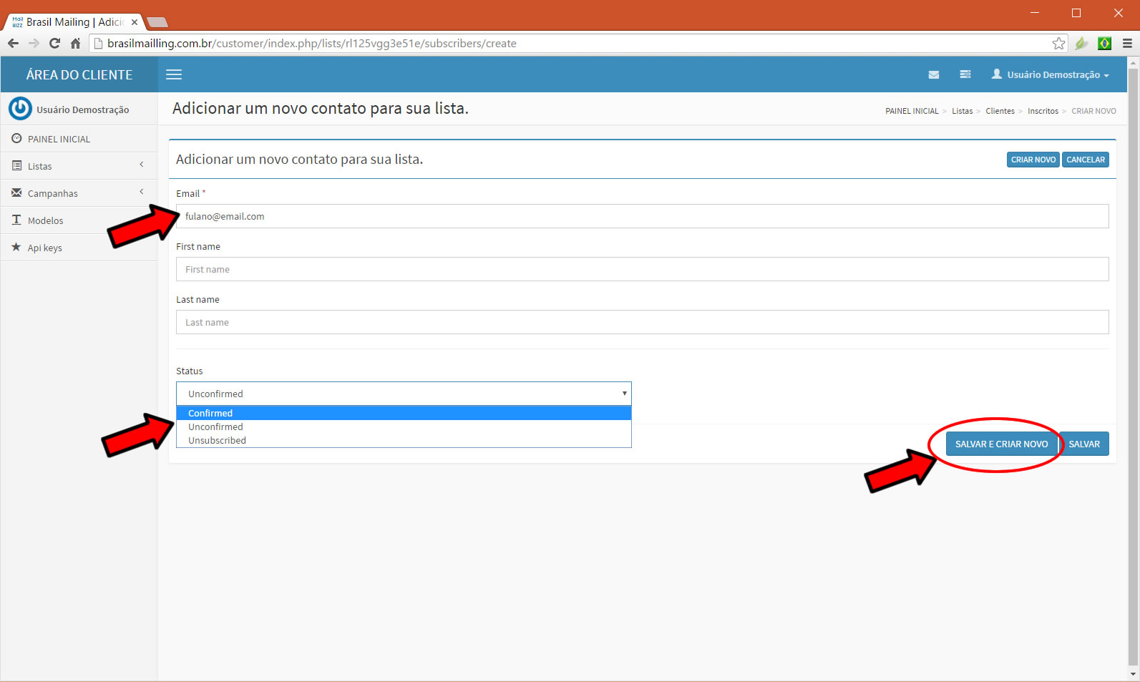Click PAINEL INICIAL breadcrumb link
Image resolution: width=1140 pixels, height=682 pixels.
pos(912,111)
